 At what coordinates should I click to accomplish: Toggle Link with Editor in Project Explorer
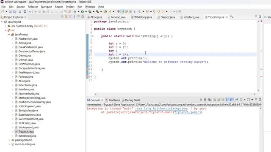(x=66, y=17)
